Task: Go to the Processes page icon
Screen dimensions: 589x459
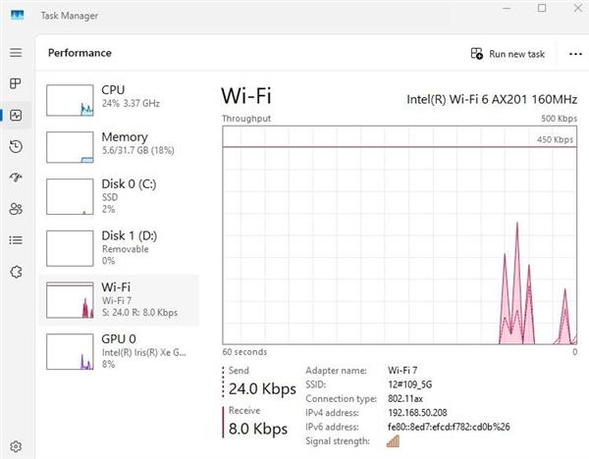Action: pos(16,84)
